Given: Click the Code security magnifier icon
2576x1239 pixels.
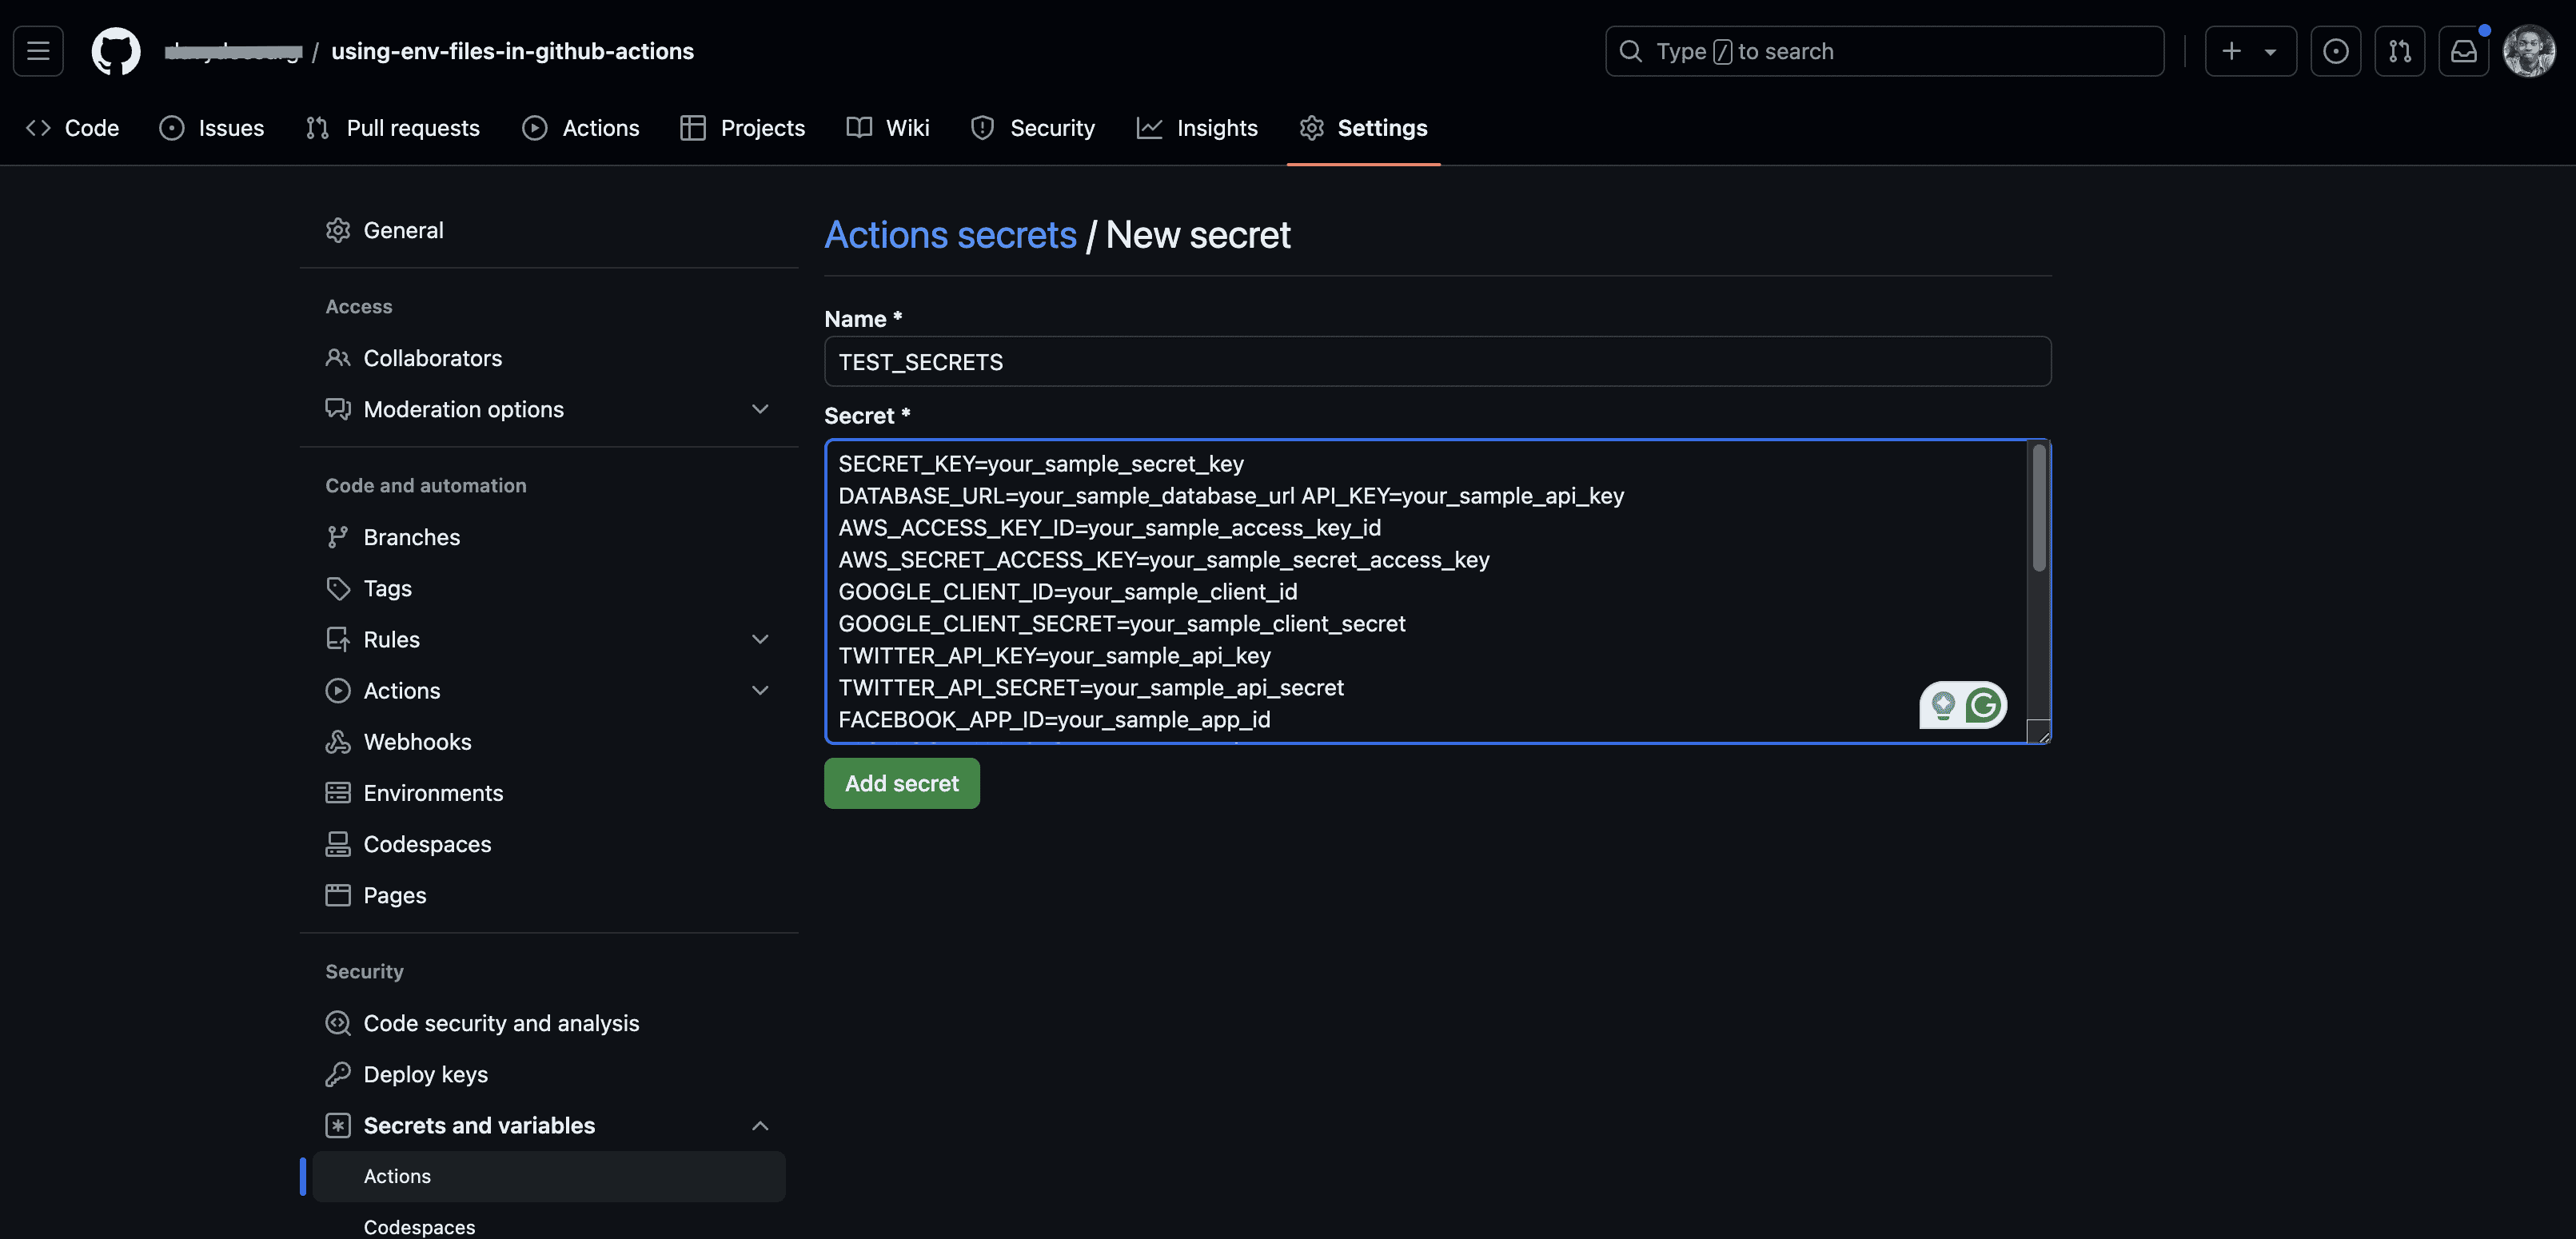Looking at the screenshot, I should coord(338,1023).
